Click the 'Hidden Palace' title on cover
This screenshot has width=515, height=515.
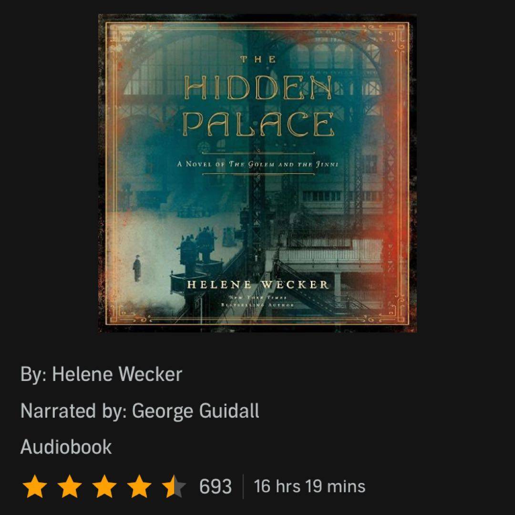(x=258, y=106)
